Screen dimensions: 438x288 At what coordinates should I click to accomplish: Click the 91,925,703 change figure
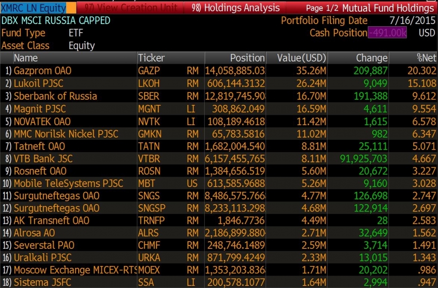coord(364,159)
